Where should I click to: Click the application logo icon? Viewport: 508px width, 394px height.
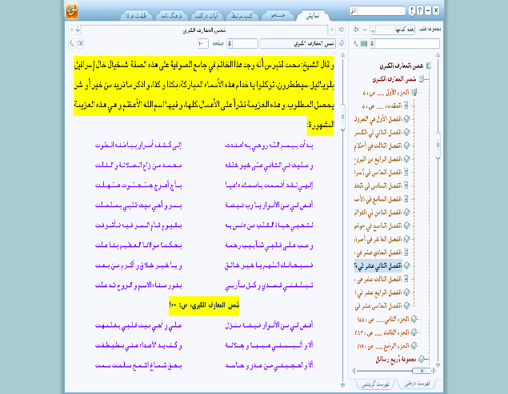click(x=72, y=10)
